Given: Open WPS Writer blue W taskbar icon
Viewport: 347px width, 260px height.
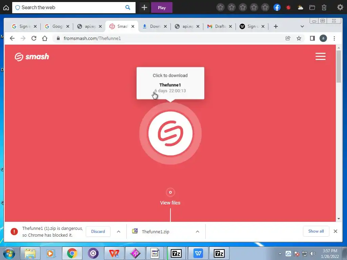Looking at the screenshot, I should (198, 253).
